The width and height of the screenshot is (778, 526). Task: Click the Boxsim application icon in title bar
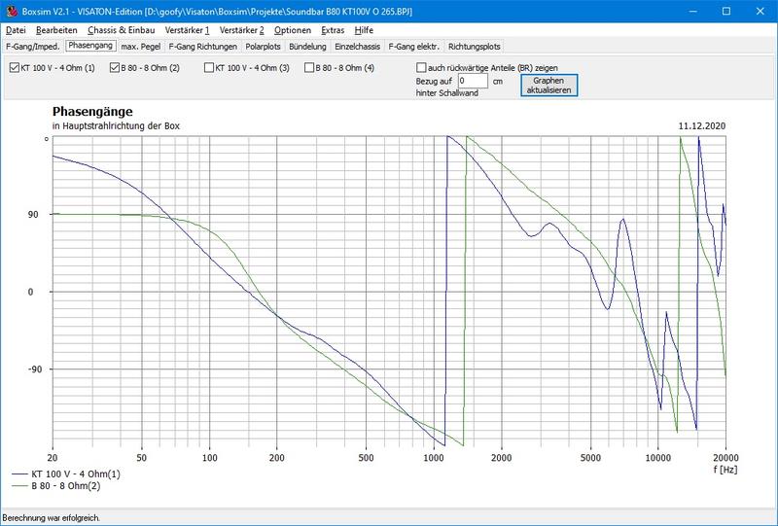(x=11, y=11)
